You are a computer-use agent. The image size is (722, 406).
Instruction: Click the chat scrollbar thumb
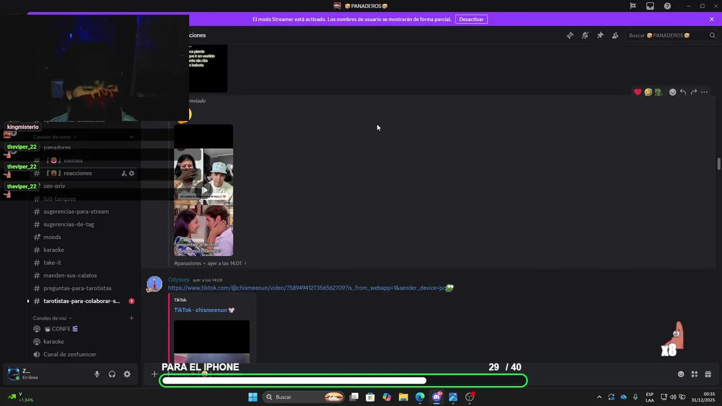(x=719, y=164)
